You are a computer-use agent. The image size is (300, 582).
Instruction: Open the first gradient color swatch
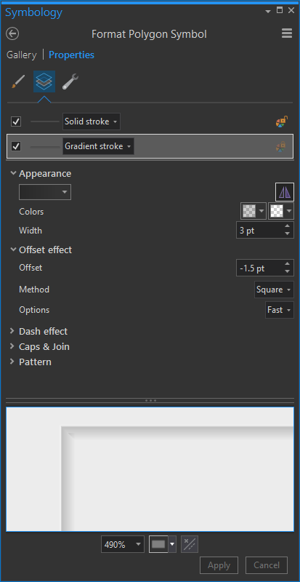(x=254, y=211)
